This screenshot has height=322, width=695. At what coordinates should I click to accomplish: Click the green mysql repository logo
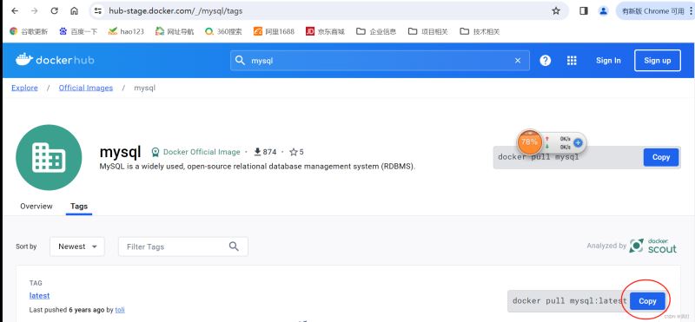click(x=49, y=157)
